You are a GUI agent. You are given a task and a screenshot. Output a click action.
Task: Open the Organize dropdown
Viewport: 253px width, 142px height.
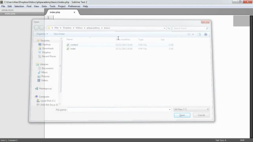point(42,34)
